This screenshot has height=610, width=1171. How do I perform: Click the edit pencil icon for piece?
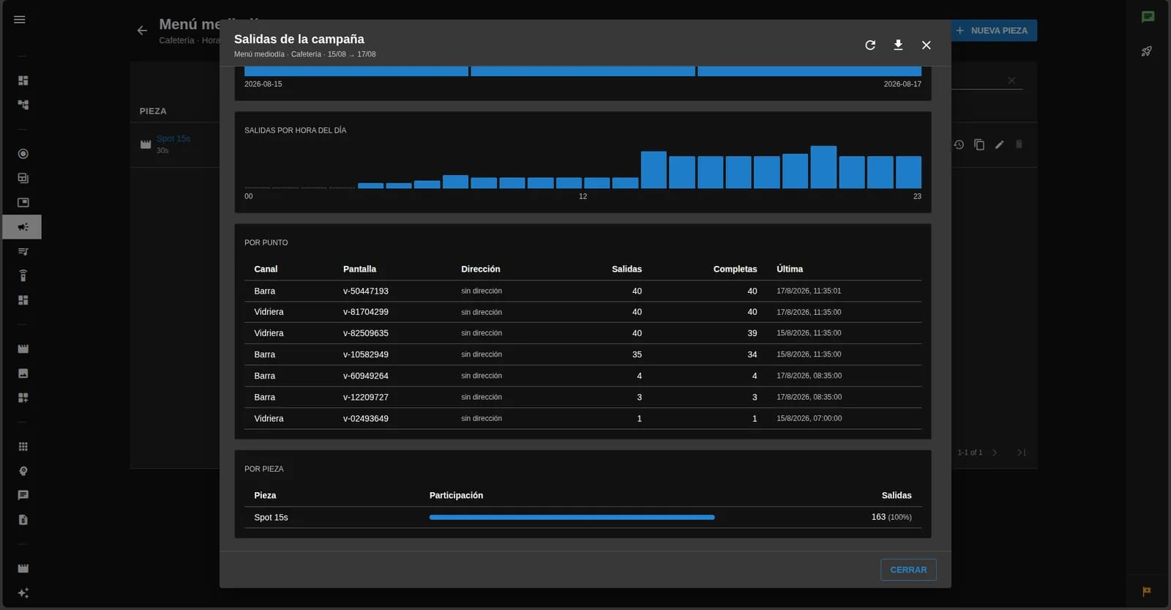point(1000,145)
